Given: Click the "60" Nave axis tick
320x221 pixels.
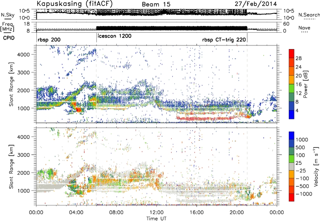Looking at the screenshot, I should coord(286,24).
